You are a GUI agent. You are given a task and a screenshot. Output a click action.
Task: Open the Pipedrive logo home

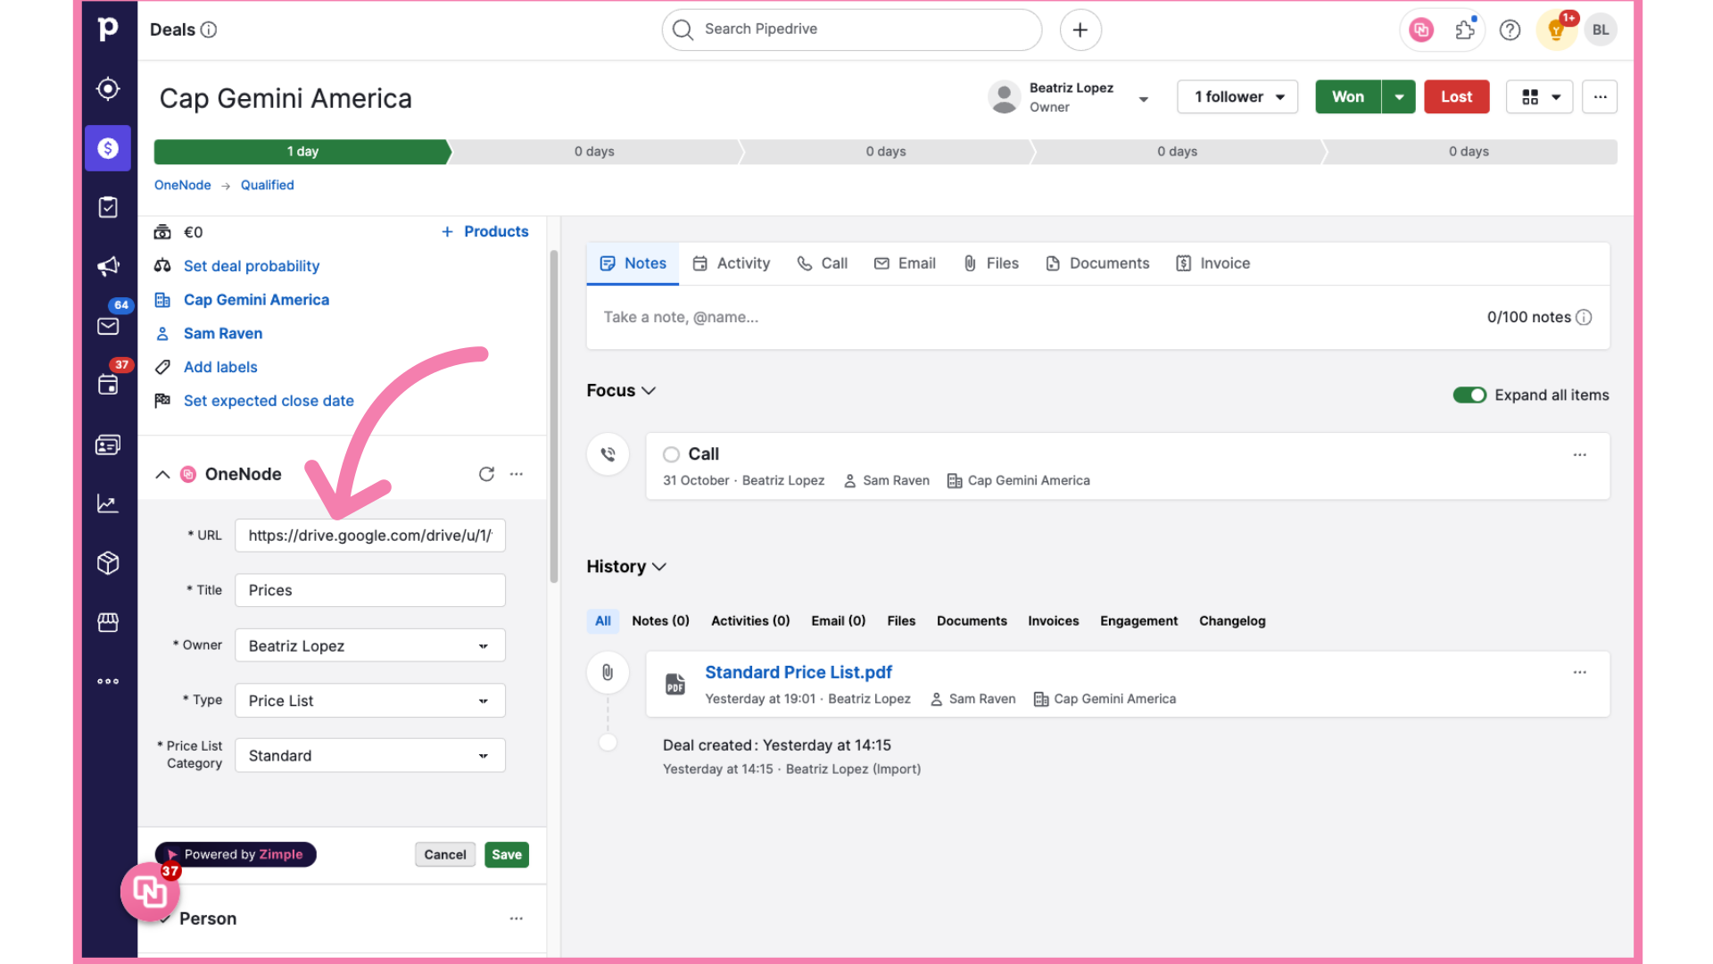[x=108, y=29]
